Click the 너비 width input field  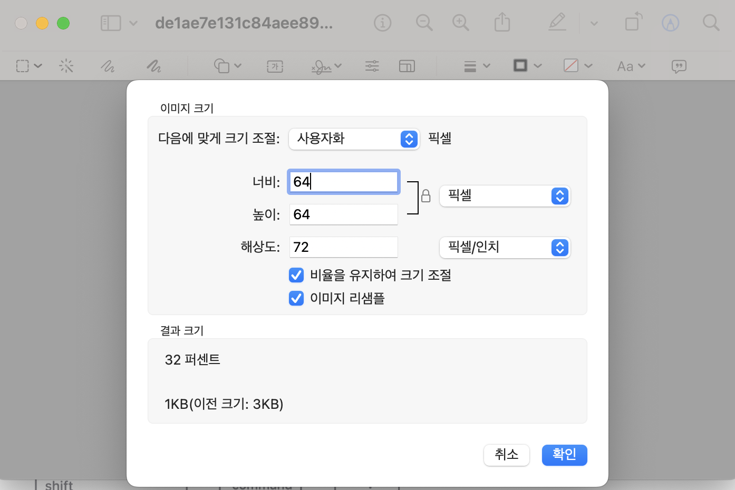pos(343,181)
